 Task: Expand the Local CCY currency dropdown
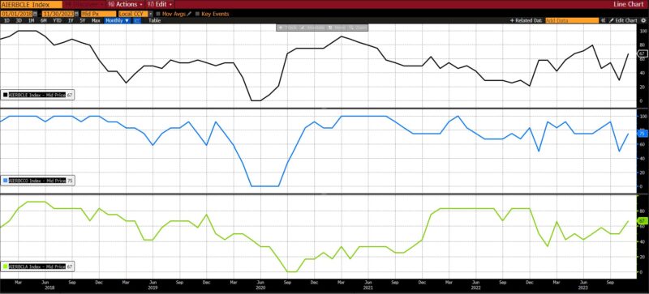tap(151, 14)
